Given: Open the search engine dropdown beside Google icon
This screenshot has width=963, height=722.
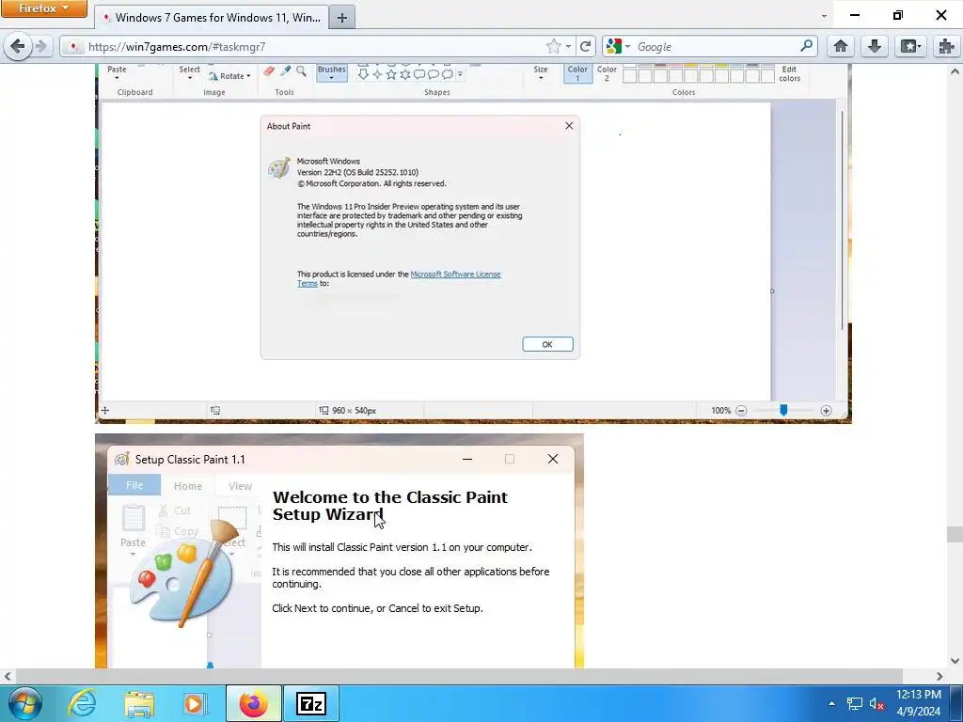Looking at the screenshot, I should click(x=627, y=47).
